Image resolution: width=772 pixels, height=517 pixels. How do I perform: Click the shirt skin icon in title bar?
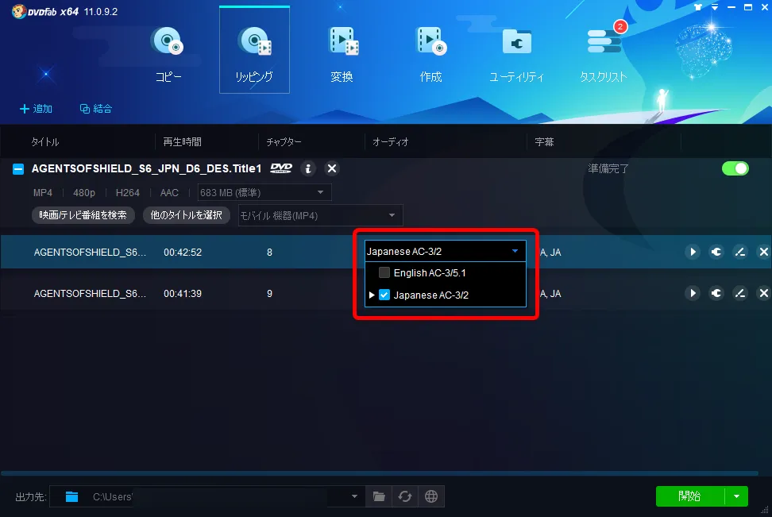point(698,7)
